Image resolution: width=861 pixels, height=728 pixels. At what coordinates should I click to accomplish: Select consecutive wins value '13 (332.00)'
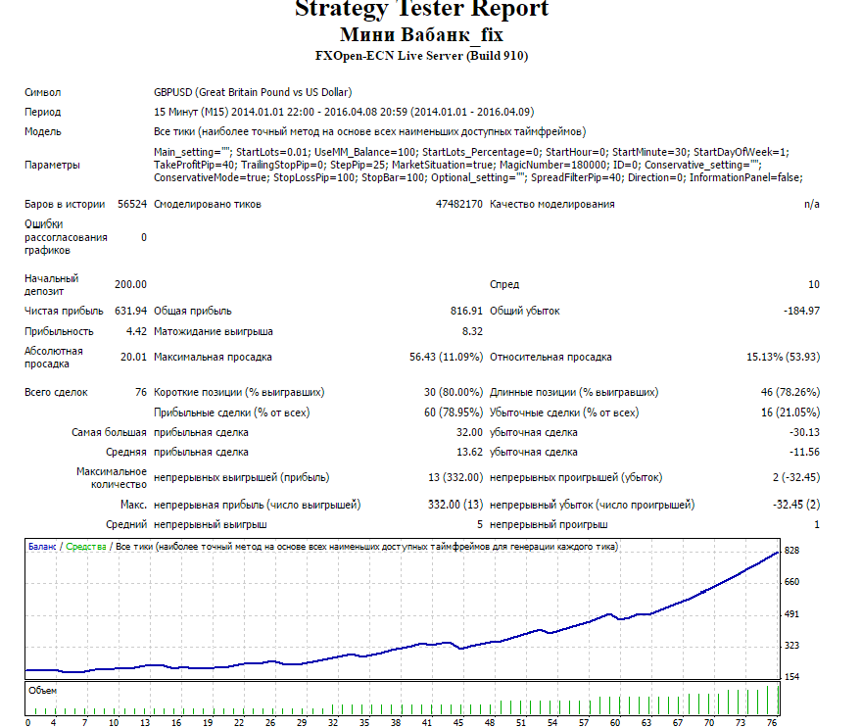coord(455,477)
